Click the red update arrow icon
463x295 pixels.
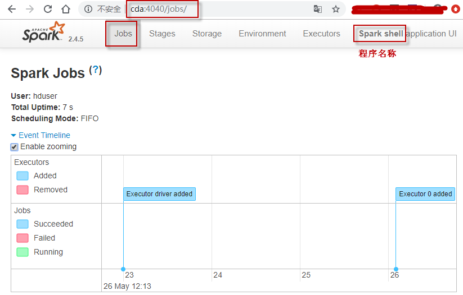[x=456, y=9]
